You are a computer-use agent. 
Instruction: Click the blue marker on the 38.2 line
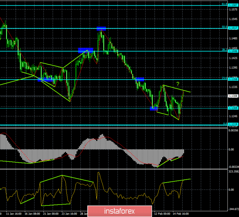coord(86,50)
